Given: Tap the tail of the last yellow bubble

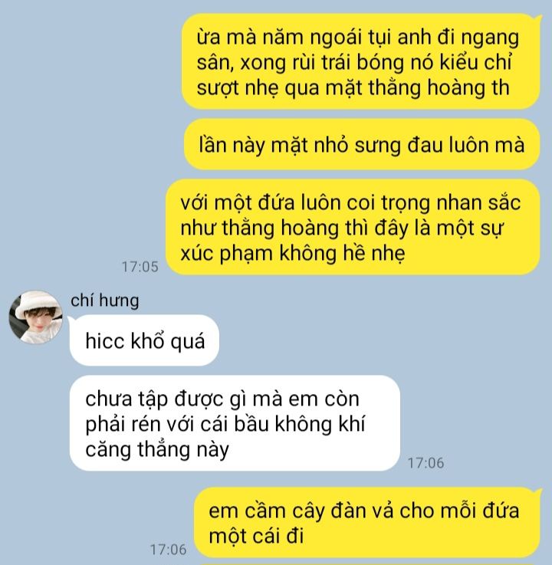Looking at the screenshot, I should 537,492.
